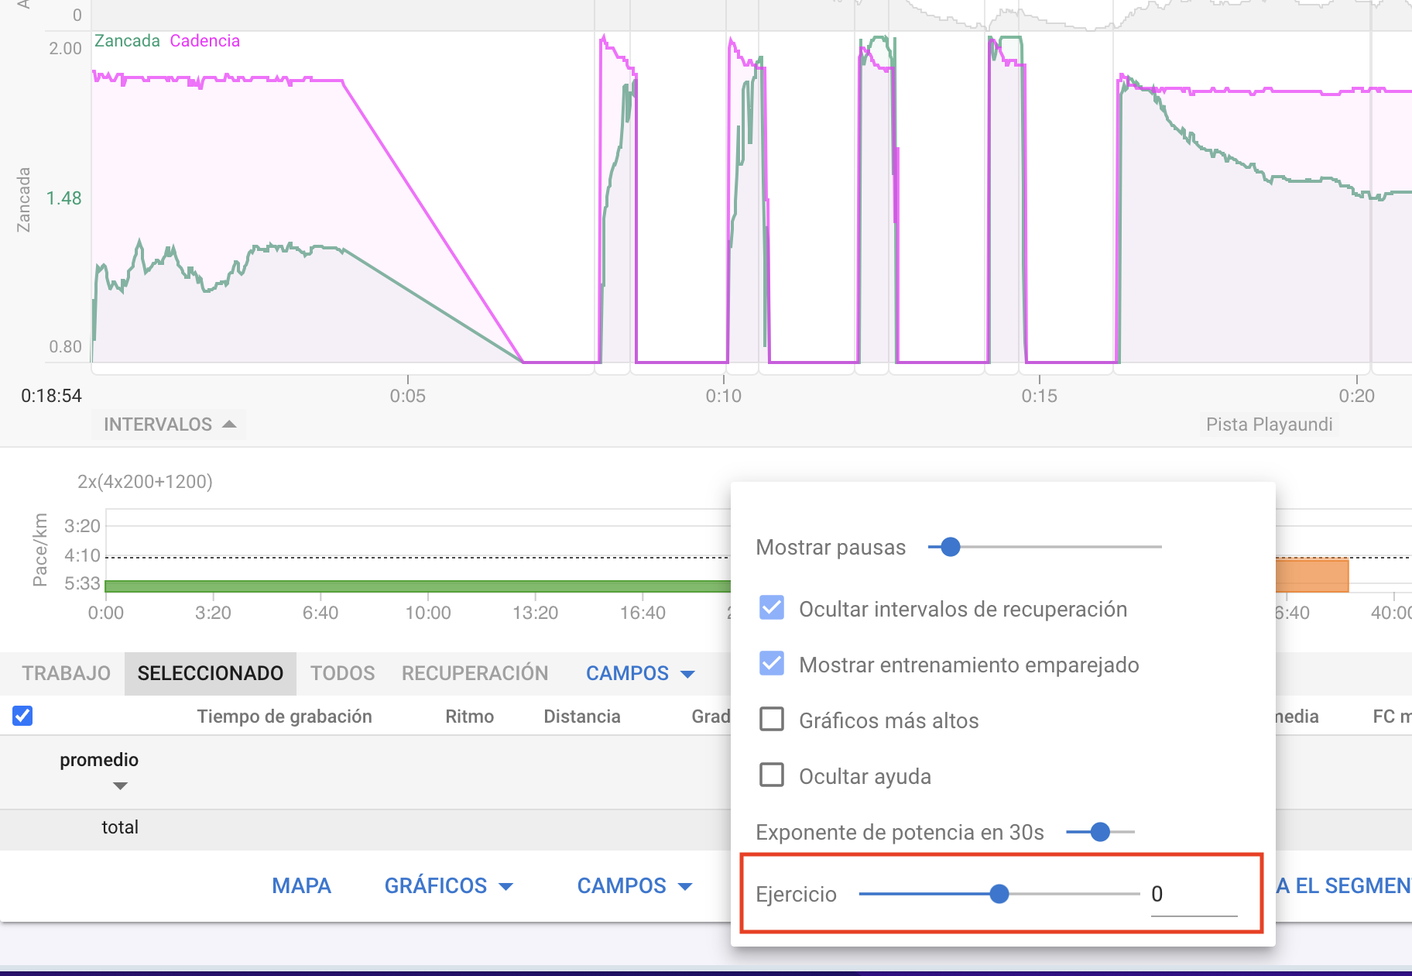Uncheck the select-all checkbox in table header
The height and width of the screenshot is (976, 1412).
click(22, 716)
